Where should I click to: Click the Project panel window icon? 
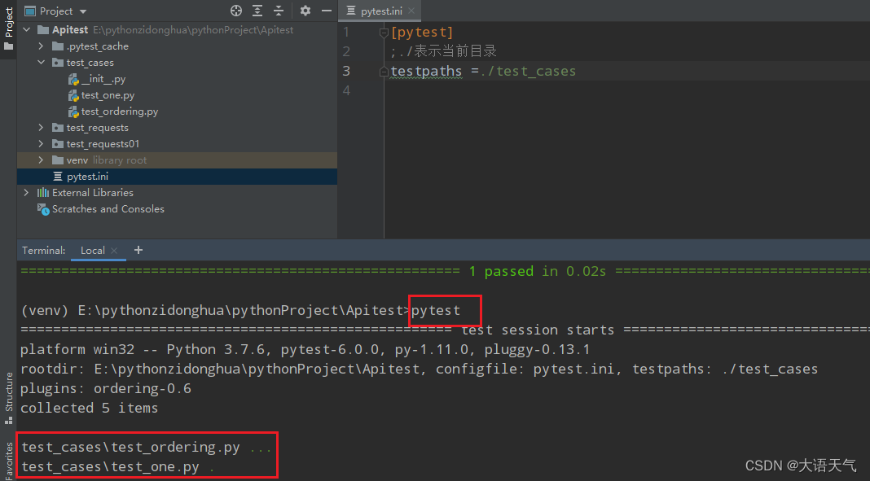click(x=30, y=11)
